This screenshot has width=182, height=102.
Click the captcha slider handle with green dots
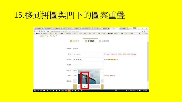(x=85, y=87)
